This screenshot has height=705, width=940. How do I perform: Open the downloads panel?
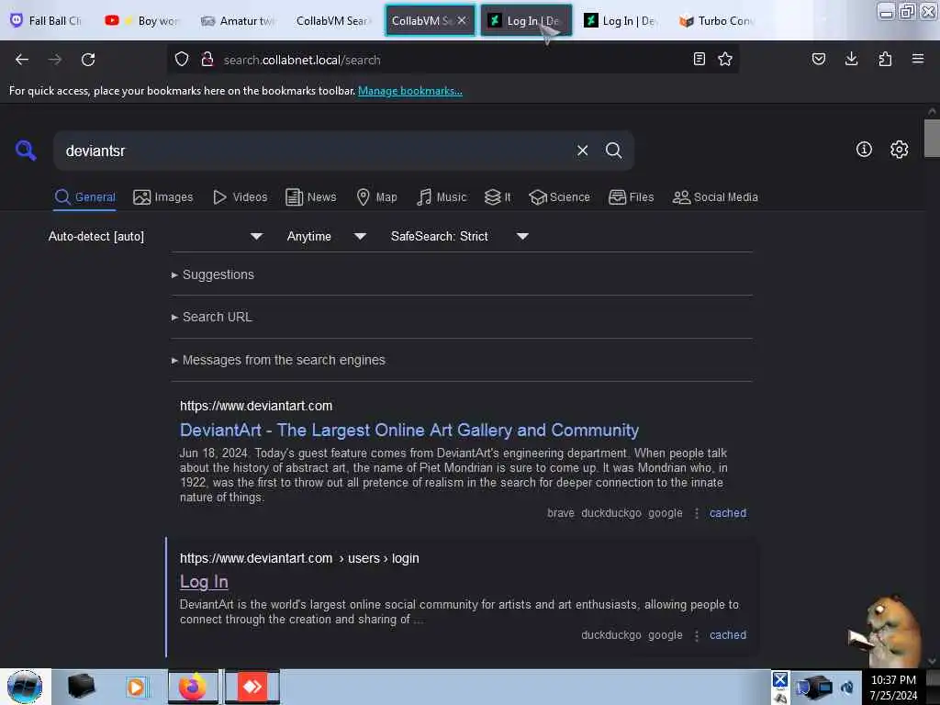point(851,59)
